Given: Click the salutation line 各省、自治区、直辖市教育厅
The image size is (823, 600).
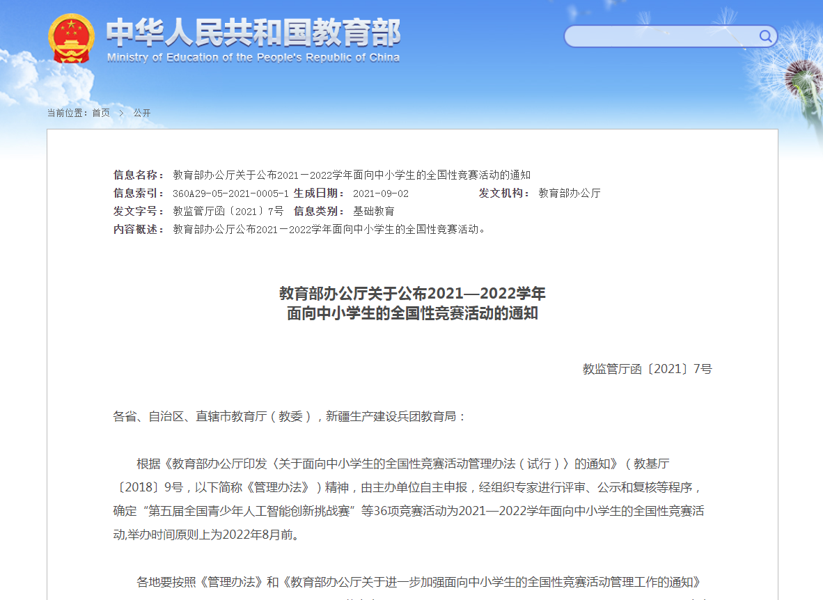Looking at the screenshot, I should click(x=289, y=416).
